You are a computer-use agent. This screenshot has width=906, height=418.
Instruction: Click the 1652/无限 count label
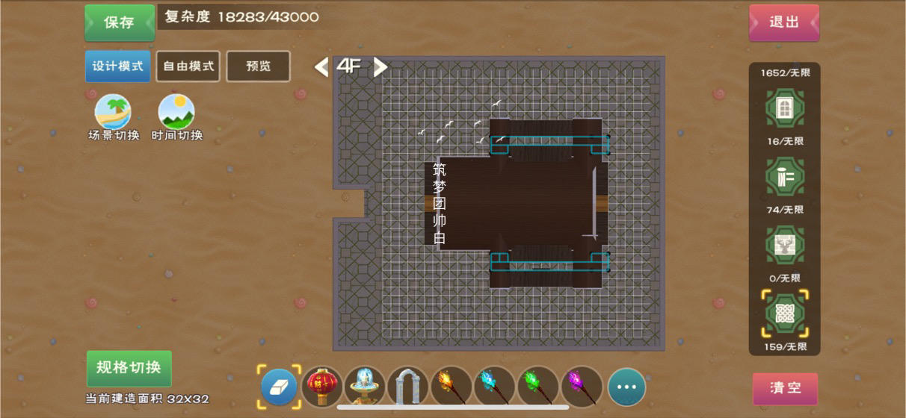point(786,73)
